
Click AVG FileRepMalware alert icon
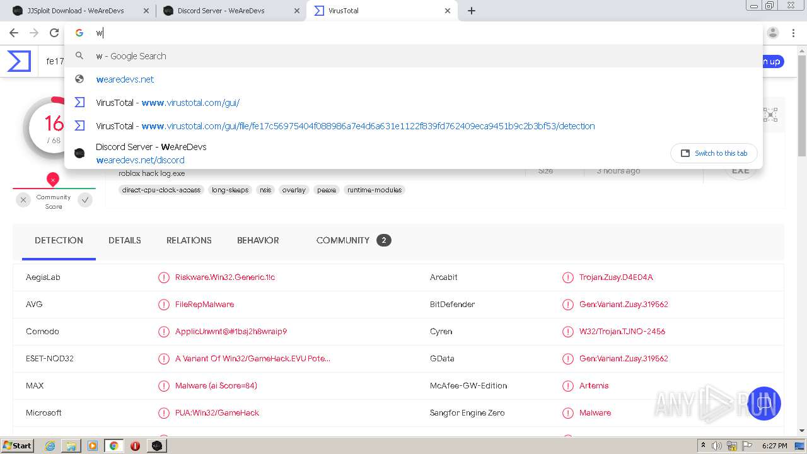[164, 305]
